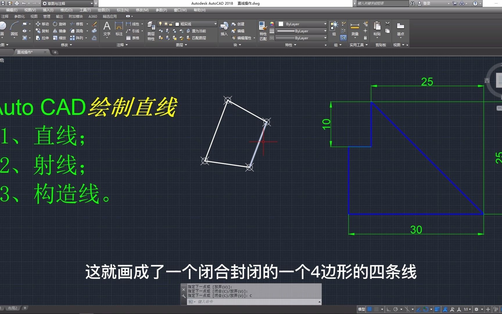Toggle snap mode dotted-grid icon
502x314 pixels.
pos(376,309)
